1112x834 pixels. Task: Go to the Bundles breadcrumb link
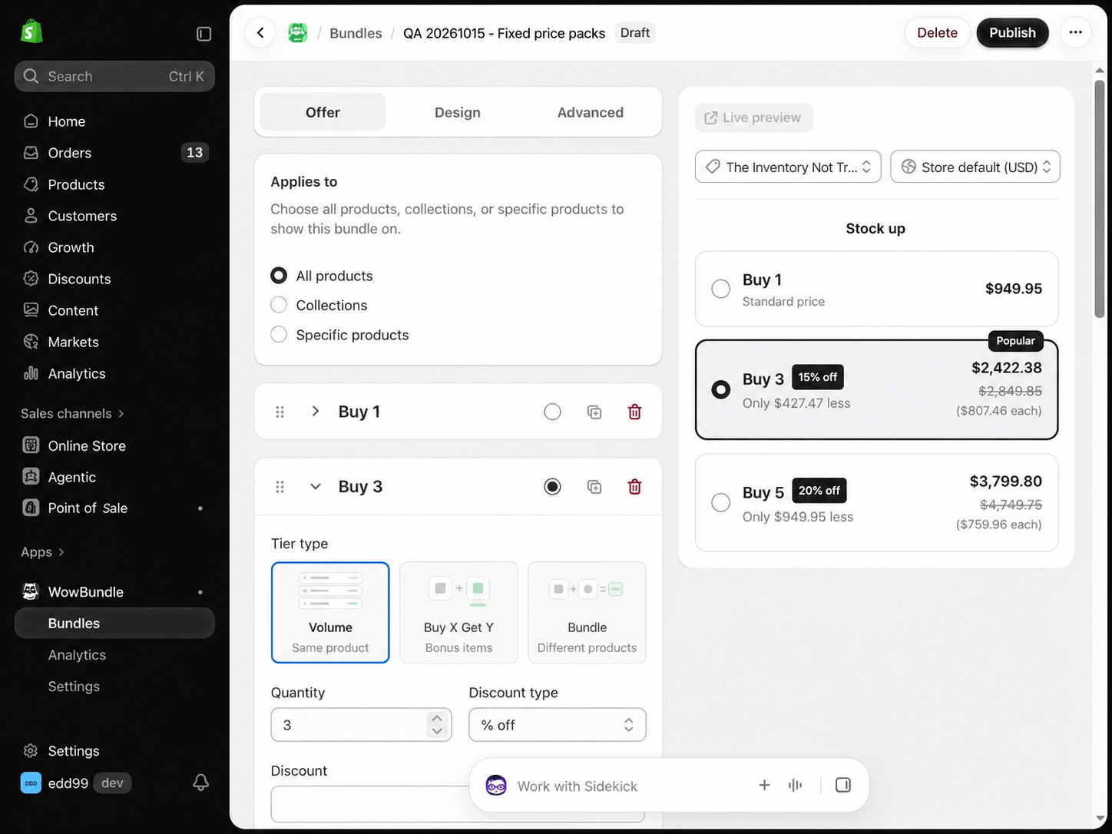click(356, 33)
